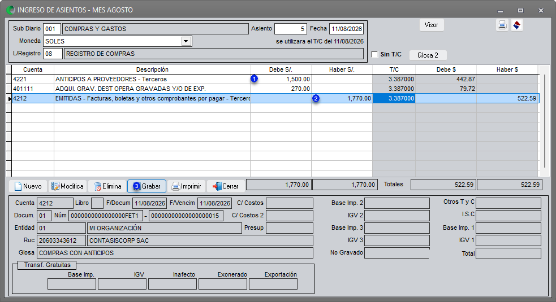Click the Libro field
556x302 pixels.
click(97, 203)
